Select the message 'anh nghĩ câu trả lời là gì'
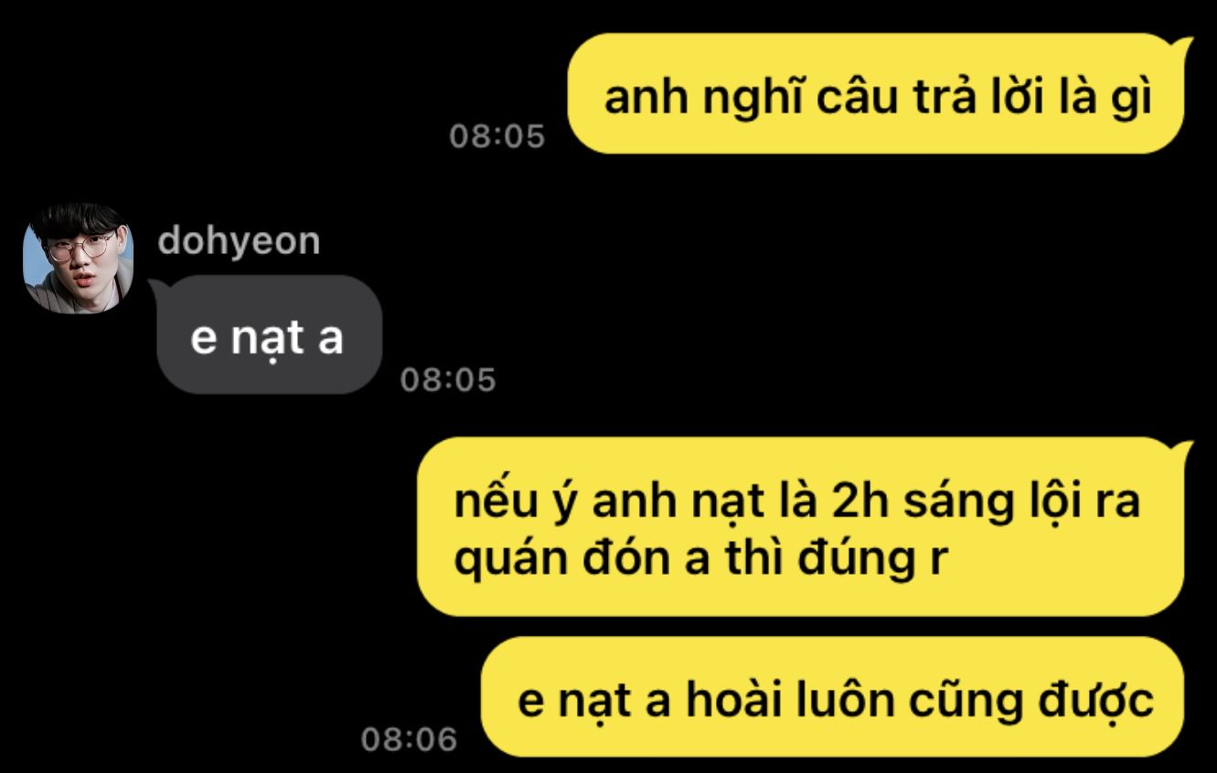 (x=877, y=94)
